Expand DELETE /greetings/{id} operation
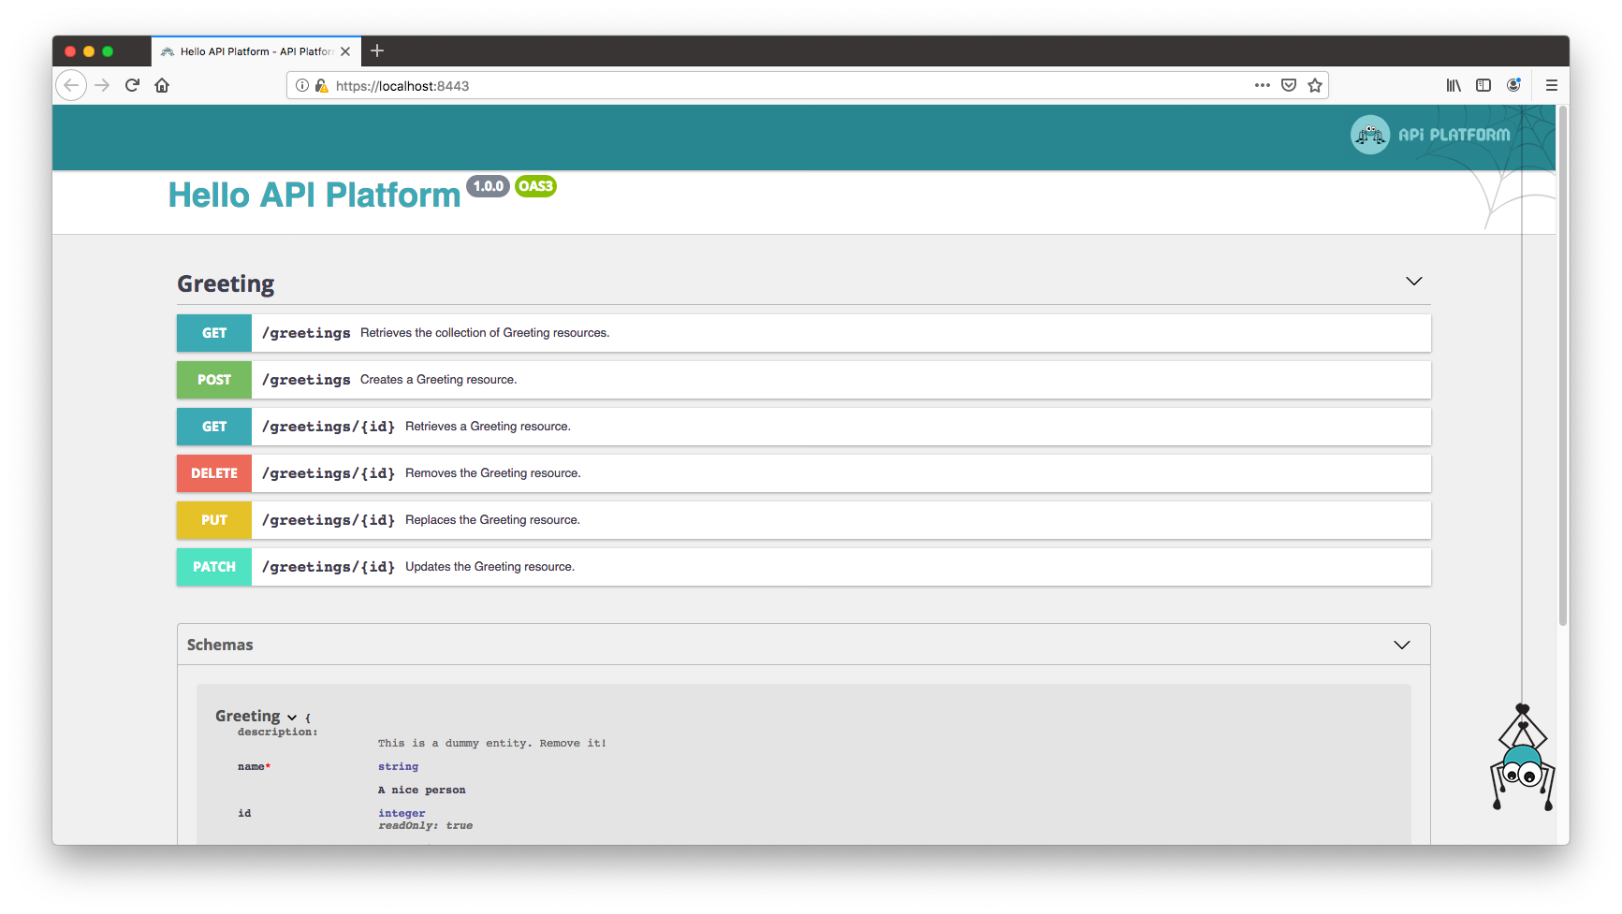This screenshot has width=1622, height=914. [804, 473]
